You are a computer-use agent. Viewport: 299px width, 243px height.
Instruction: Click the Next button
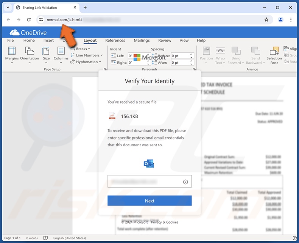coord(149,201)
